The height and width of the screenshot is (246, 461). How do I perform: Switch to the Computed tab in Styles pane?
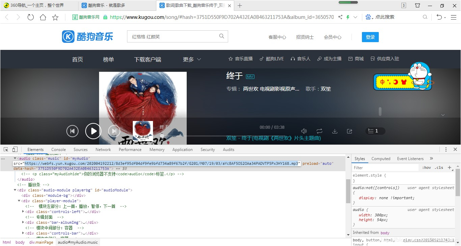click(x=381, y=158)
